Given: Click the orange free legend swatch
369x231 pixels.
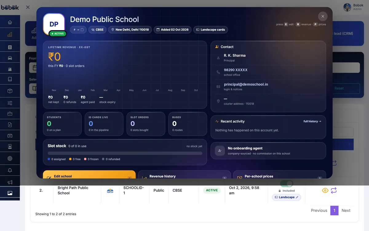Looking at the screenshot, I should point(70,159).
